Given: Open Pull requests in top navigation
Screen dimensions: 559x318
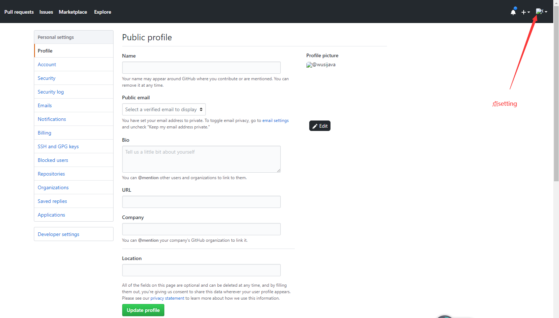Looking at the screenshot, I should tap(19, 12).
